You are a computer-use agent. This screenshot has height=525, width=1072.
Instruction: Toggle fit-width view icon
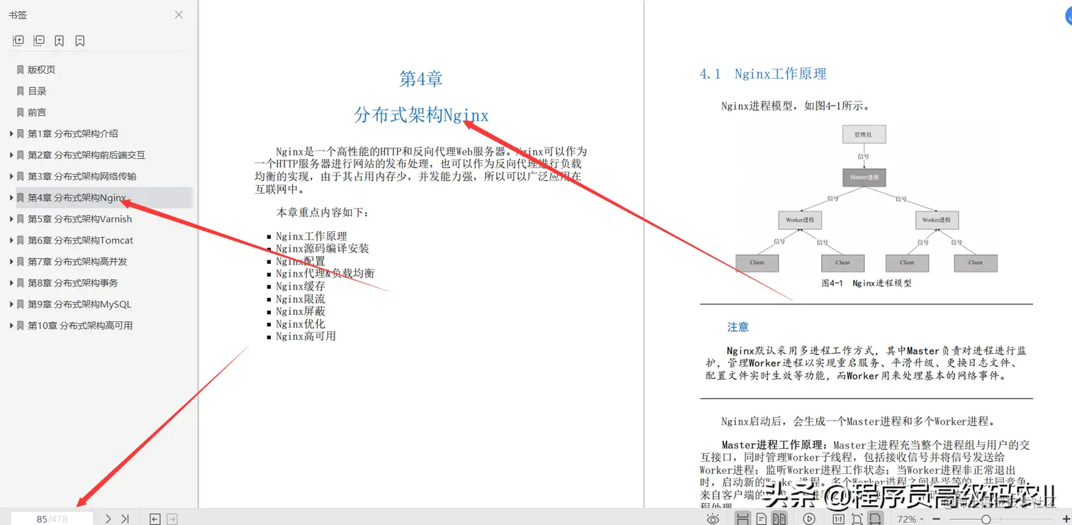tap(876, 519)
